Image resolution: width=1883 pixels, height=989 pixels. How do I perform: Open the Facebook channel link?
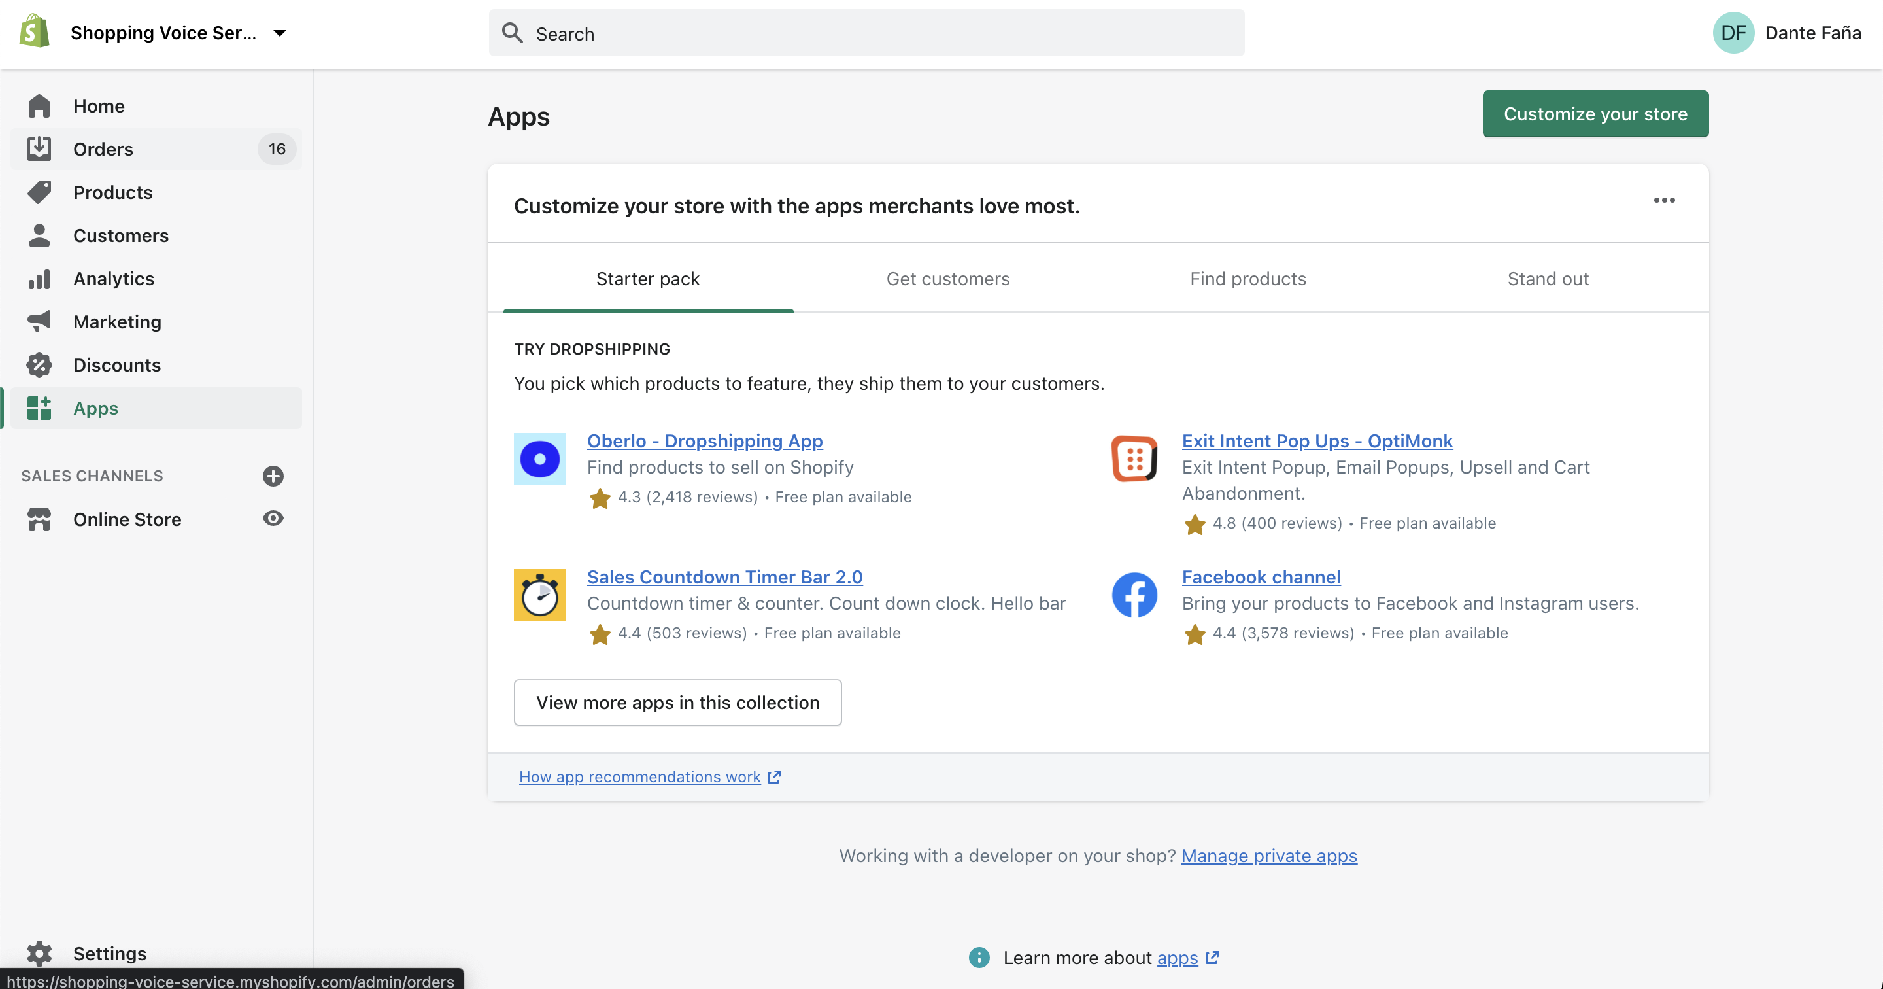coord(1261,577)
